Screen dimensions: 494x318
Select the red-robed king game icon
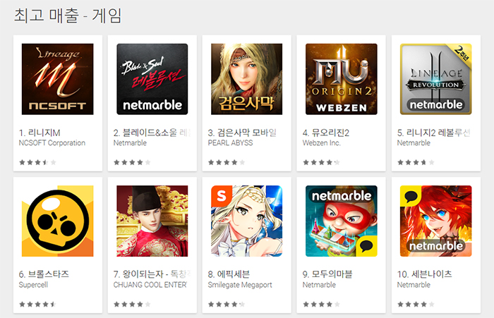pyautogui.click(x=152, y=221)
